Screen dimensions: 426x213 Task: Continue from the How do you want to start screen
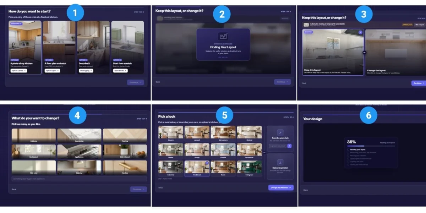pos(136,82)
